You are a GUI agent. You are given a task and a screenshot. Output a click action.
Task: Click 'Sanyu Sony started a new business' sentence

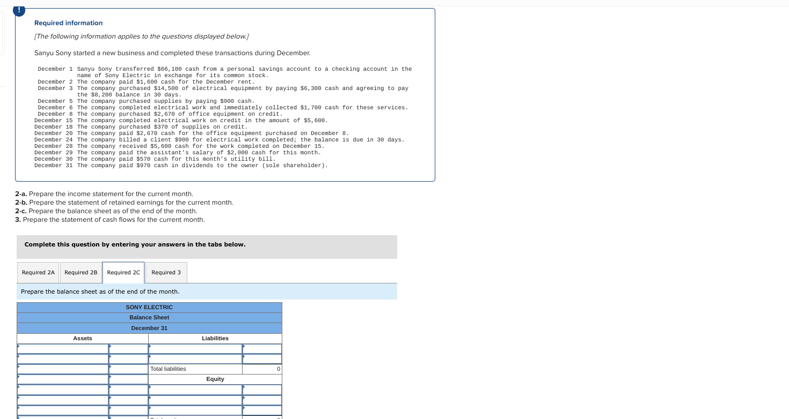172,53
